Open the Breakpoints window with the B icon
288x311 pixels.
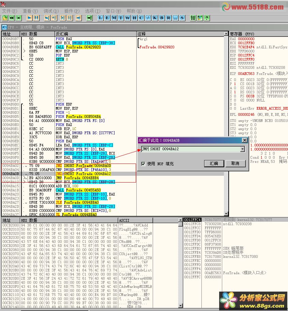(x=162, y=18)
